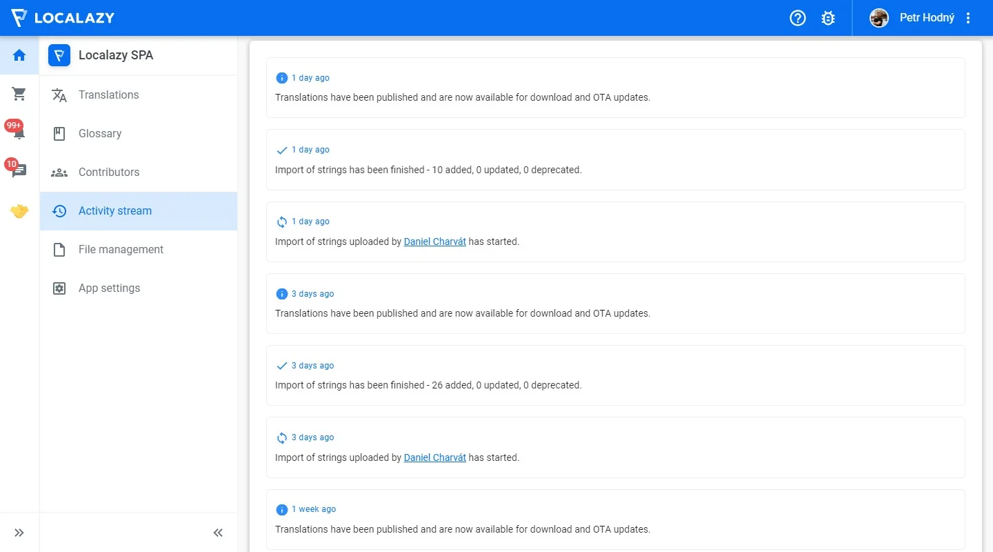Click the bug report icon
Image resolution: width=993 pixels, height=552 pixels.
pyautogui.click(x=828, y=18)
